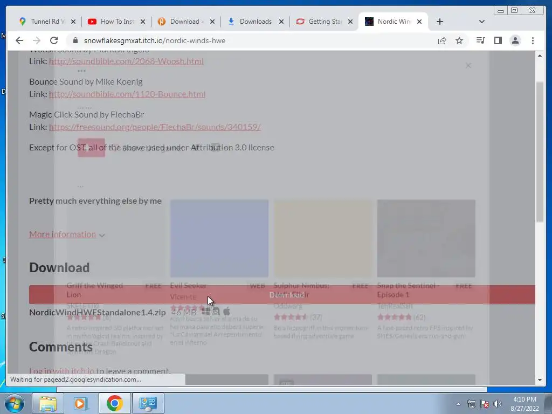Open the Action Center flag icon
Viewport: 552px width, 414px height.
coord(485,404)
